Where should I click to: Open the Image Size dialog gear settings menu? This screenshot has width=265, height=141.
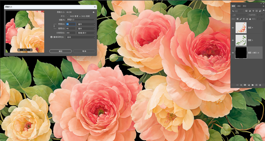(94, 12)
